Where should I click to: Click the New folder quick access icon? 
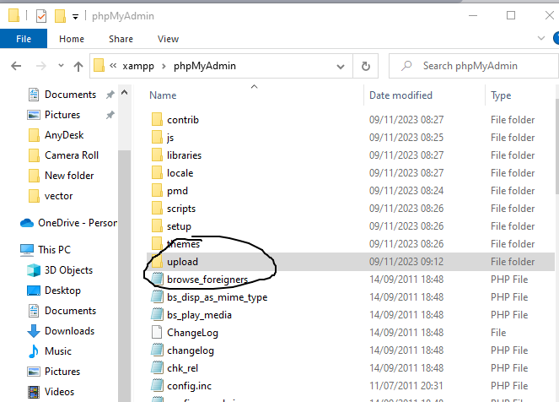60,16
